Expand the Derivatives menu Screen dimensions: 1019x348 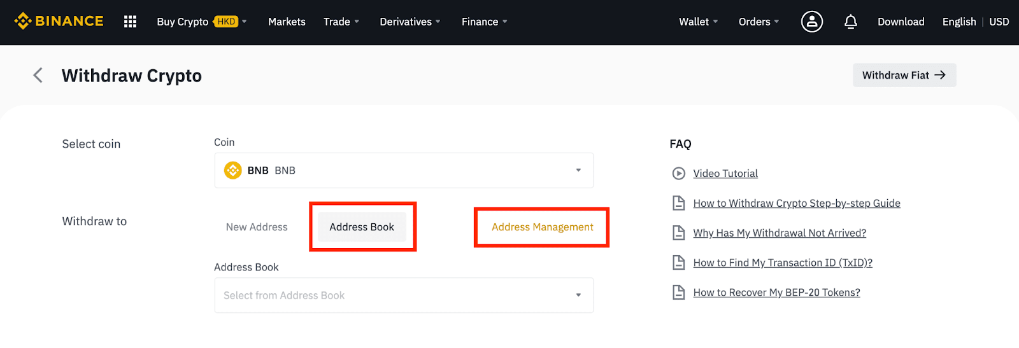[410, 22]
